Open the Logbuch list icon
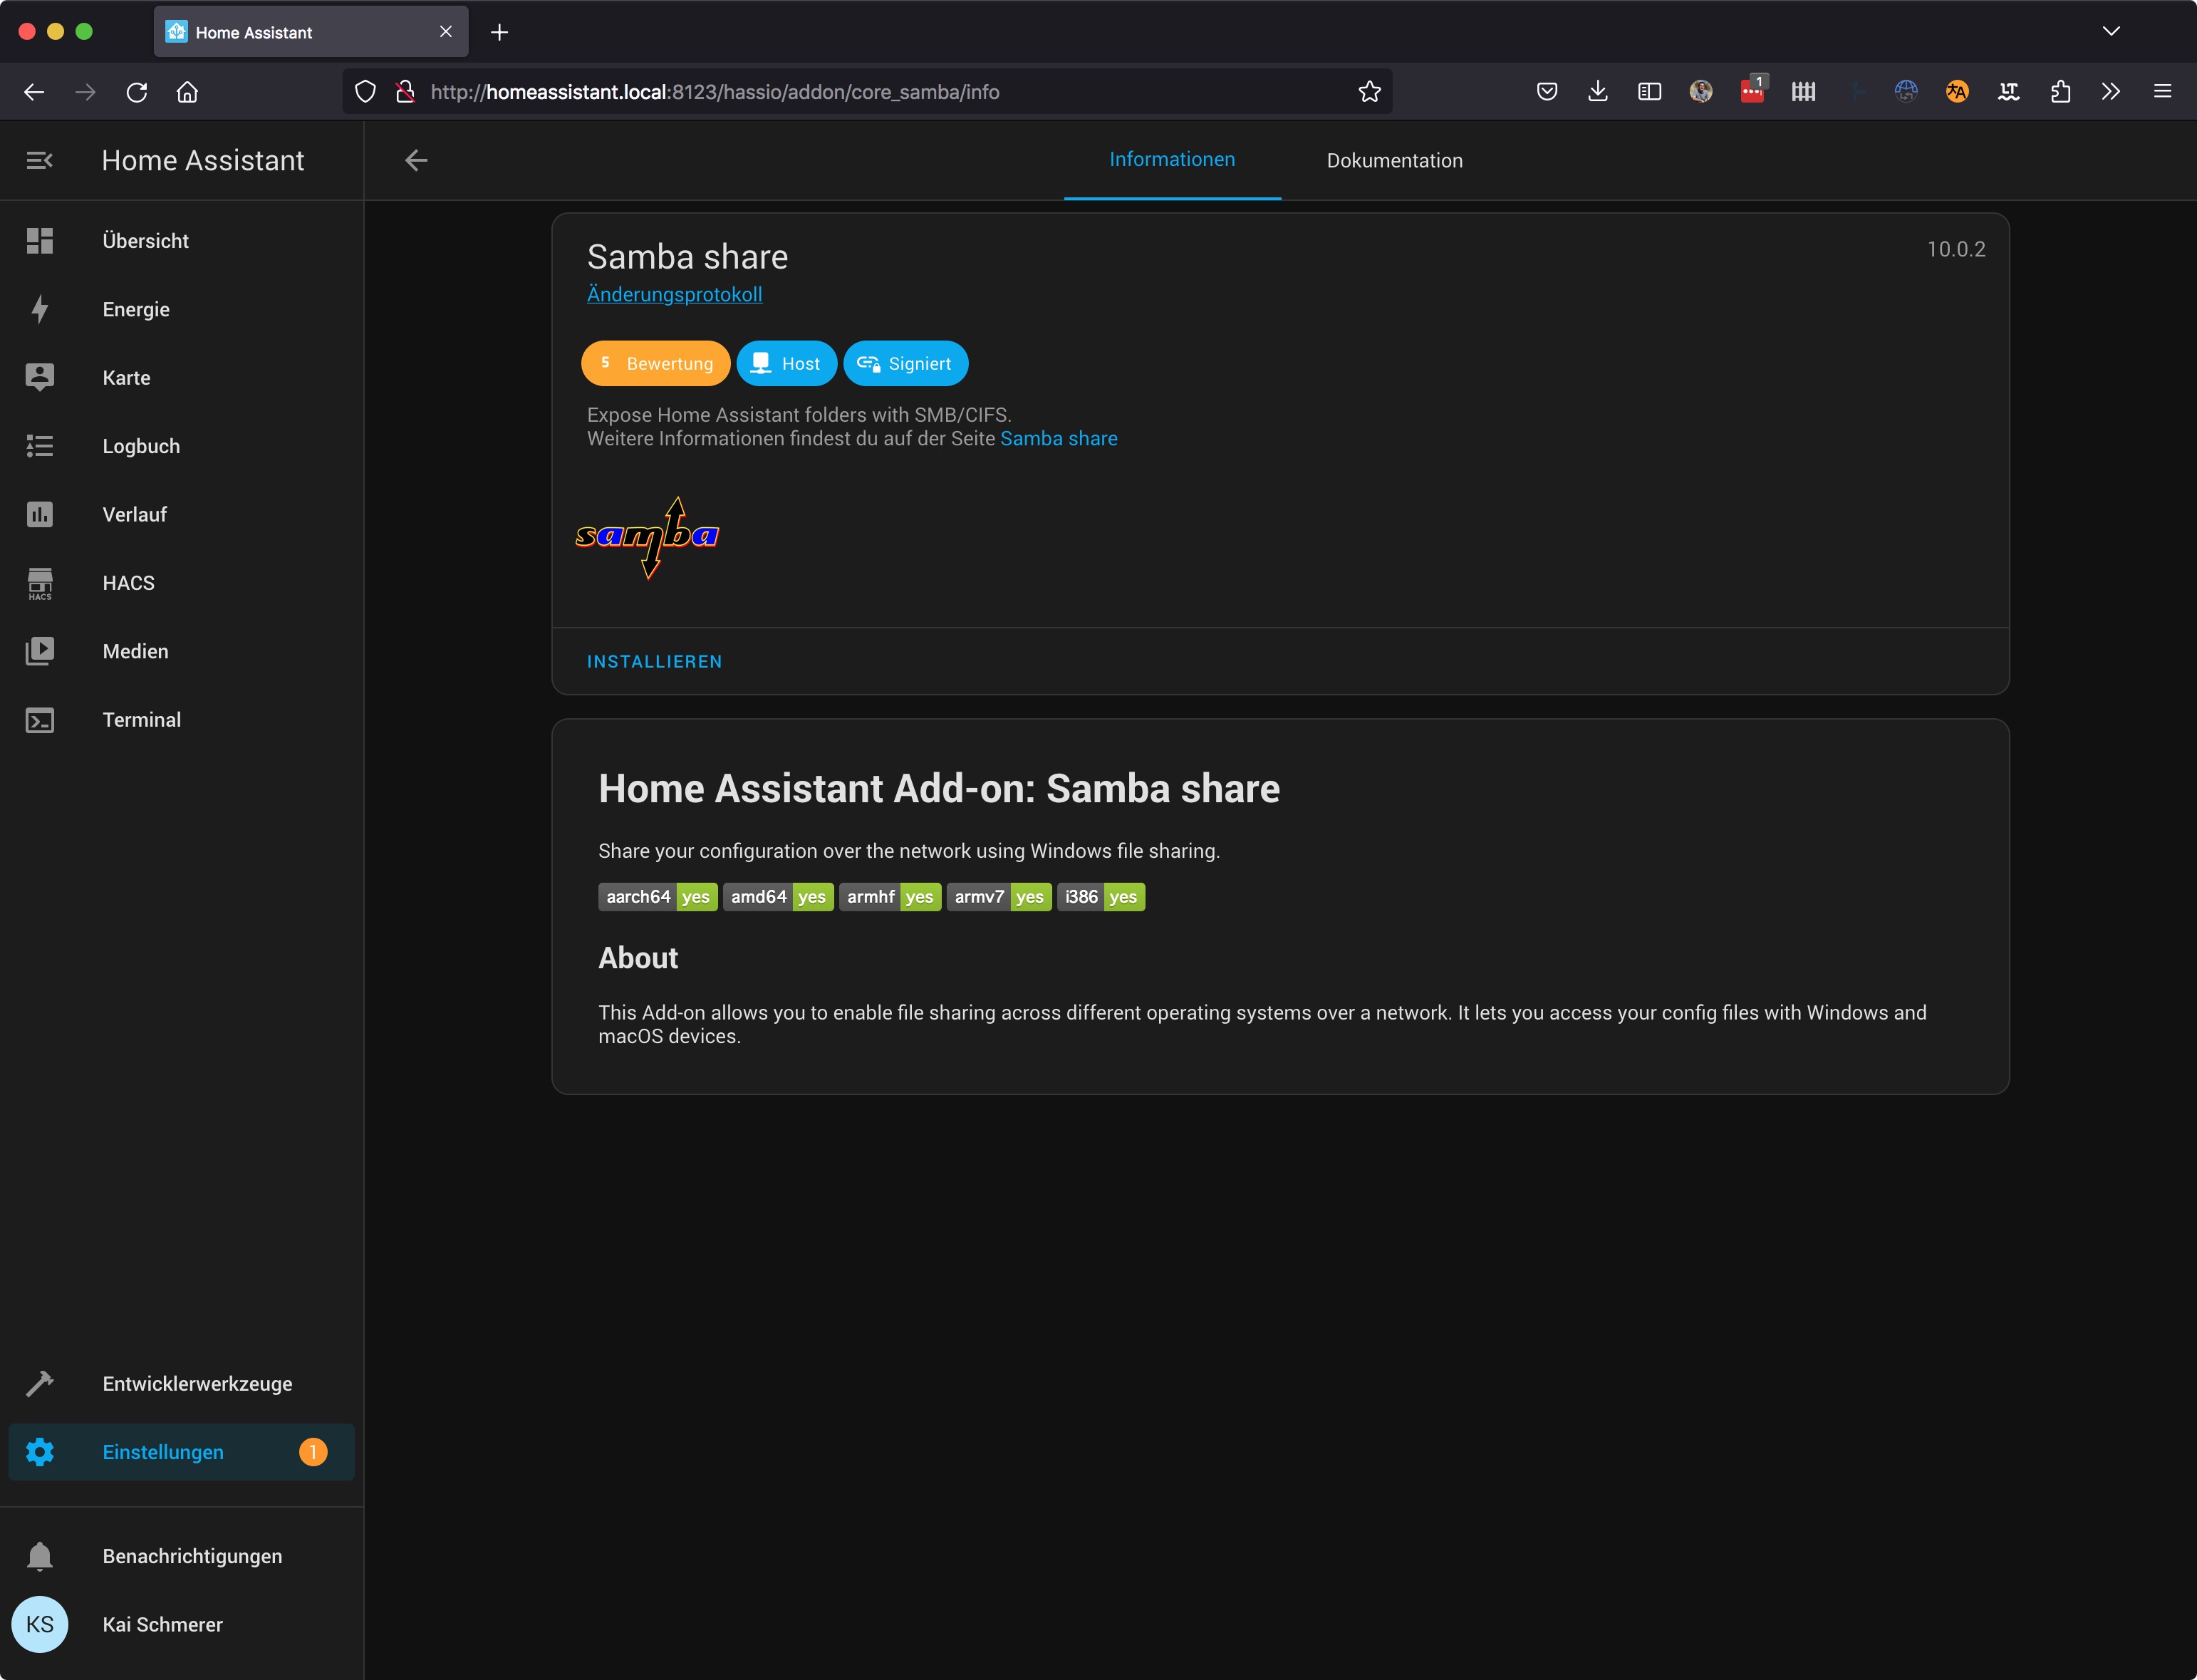2197x1680 pixels. pyautogui.click(x=40, y=446)
